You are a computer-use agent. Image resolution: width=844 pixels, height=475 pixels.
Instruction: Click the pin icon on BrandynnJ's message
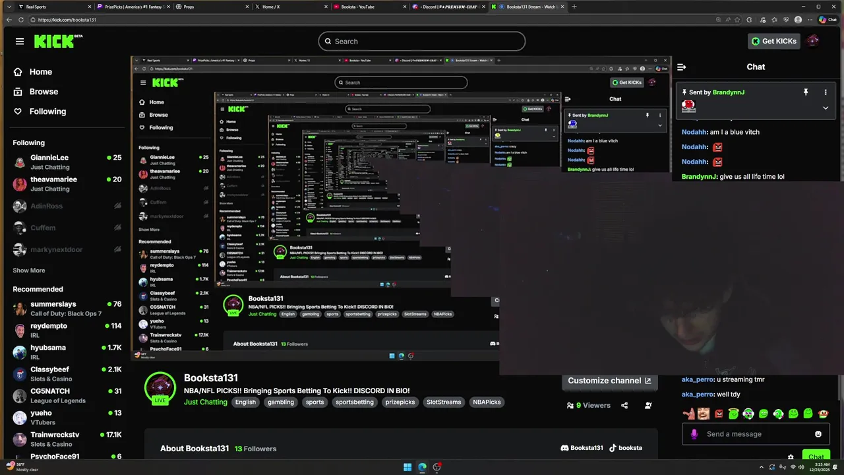(x=806, y=92)
